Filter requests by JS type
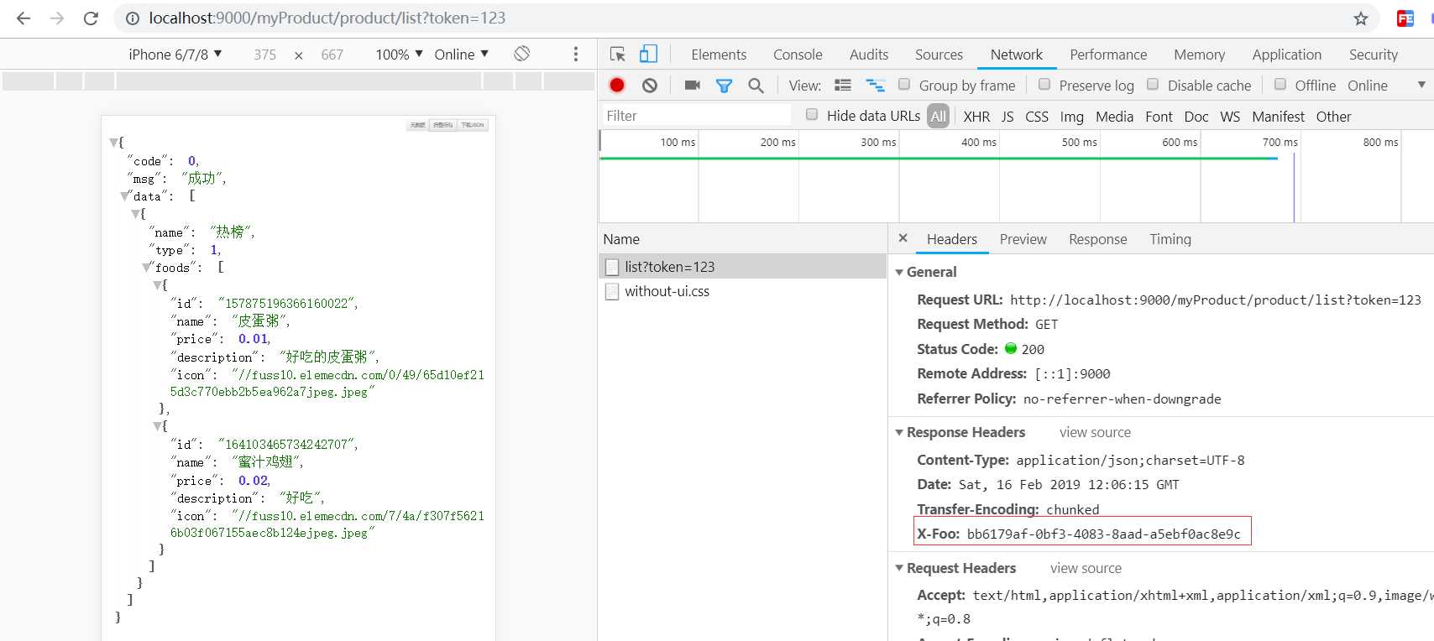Viewport: 1434px width, 641px height. pyautogui.click(x=1007, y=117)
